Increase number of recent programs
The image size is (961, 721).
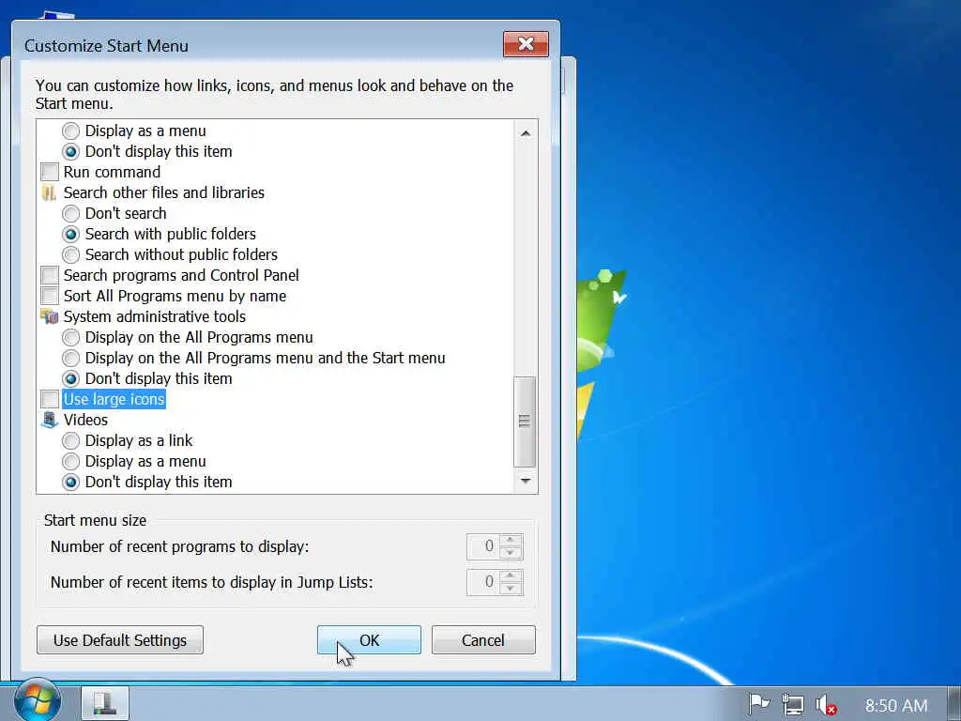pos(510,540)
